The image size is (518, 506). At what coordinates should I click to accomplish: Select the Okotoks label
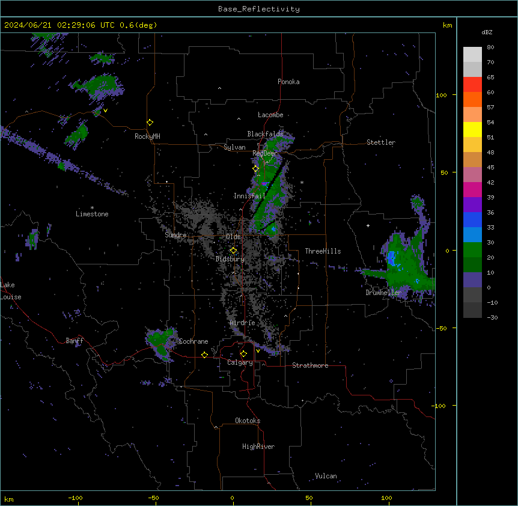[248, 421]
